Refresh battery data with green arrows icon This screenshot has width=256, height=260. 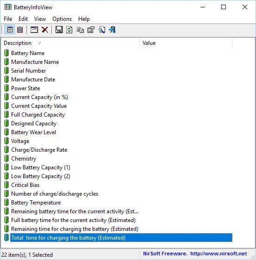click(x=69, y=30)
